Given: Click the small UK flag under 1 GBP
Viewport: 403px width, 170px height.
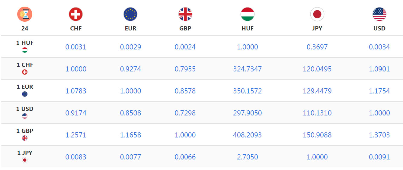Looking at the screenshot, I should [25, 138].
